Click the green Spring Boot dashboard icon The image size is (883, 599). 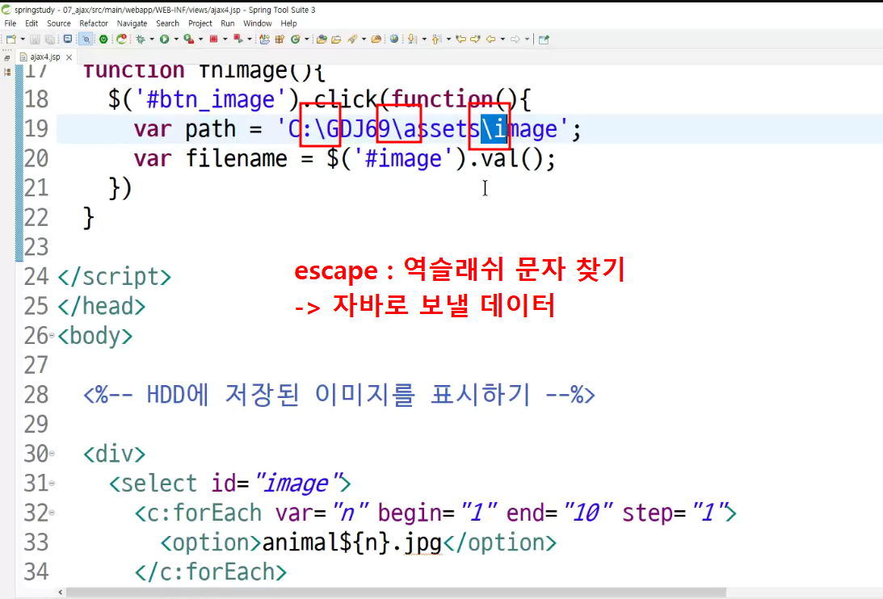point(103,40)
